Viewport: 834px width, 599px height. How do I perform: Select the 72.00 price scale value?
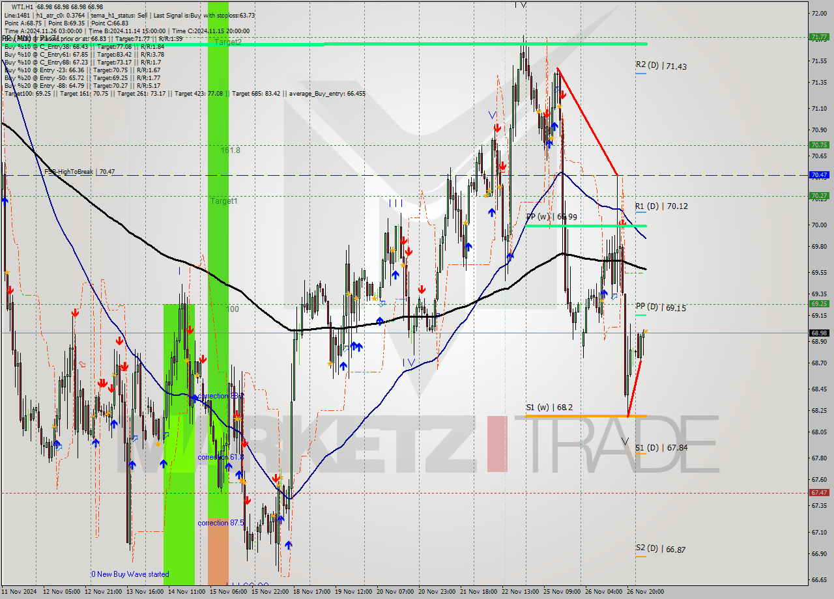(819, 13)
